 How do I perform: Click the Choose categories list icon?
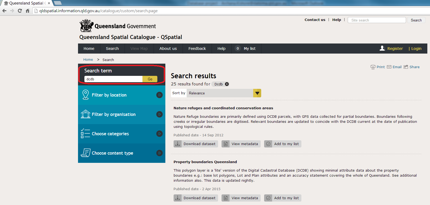tap(85, 133)
